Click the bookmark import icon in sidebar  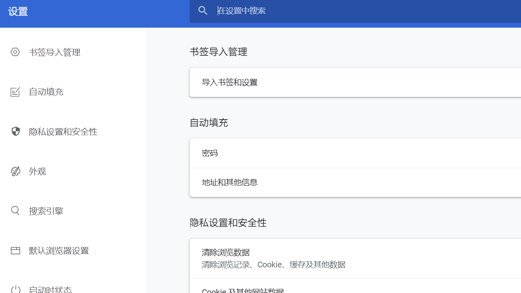point(15,52)
